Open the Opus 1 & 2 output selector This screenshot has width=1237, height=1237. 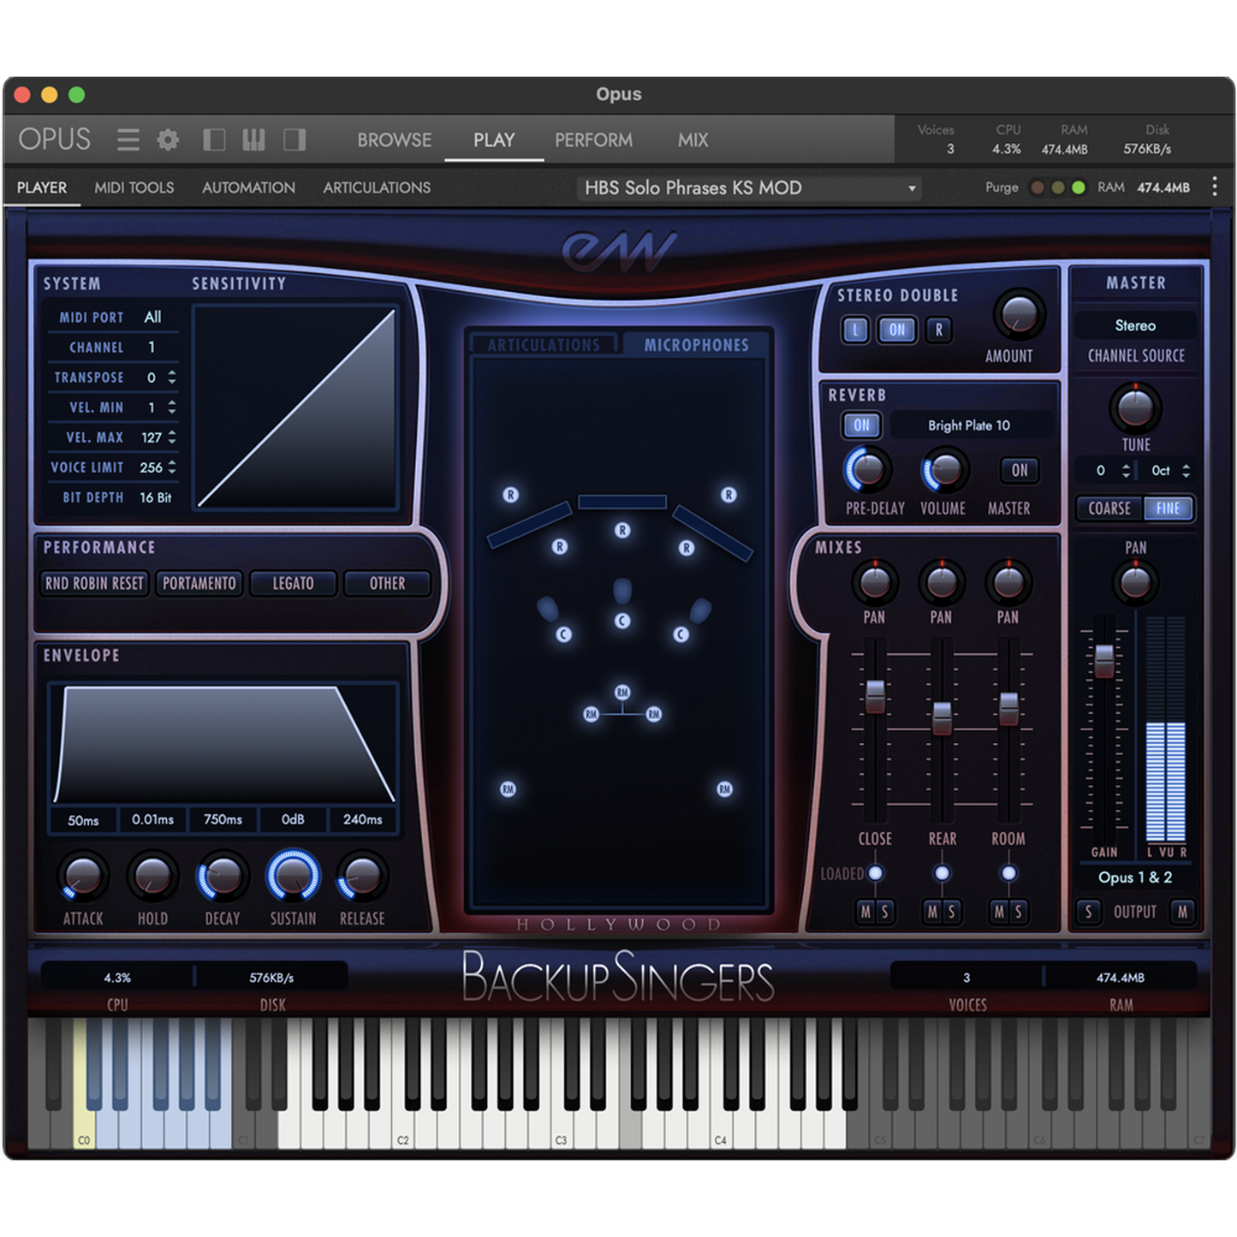pyautogui.click(x=1134, y=877)
